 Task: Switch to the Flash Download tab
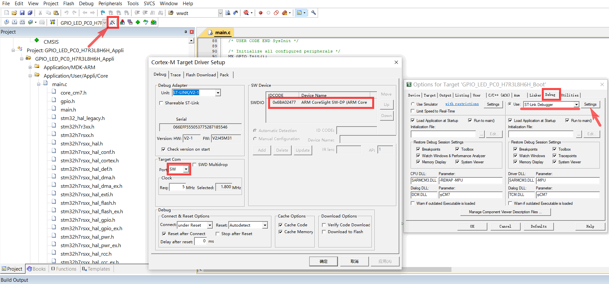click(x=201, y=75)
